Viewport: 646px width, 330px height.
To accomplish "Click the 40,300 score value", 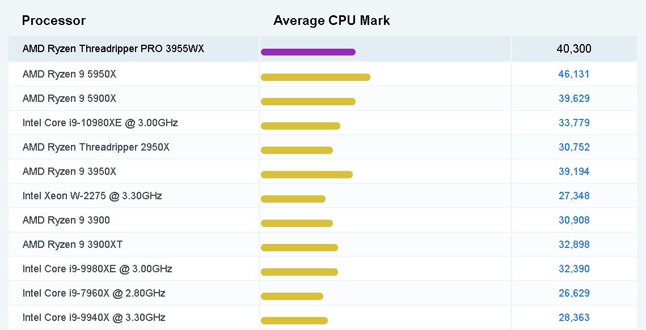I will (x=574, y=49).
